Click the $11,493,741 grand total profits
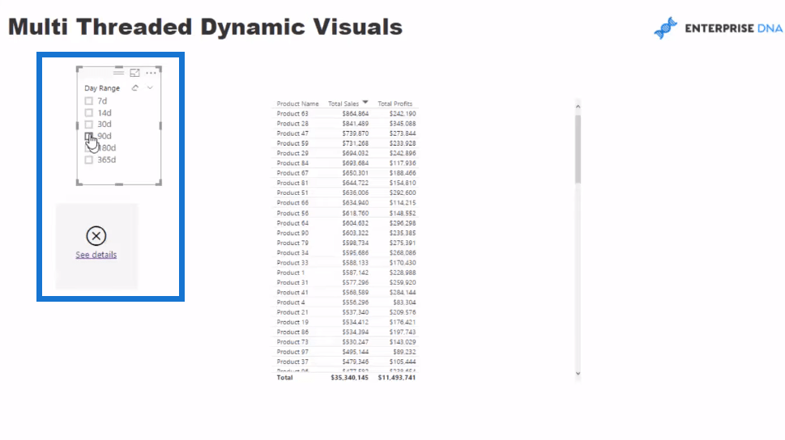This screenshot has width=785, height=440. [x=397, y=378]
